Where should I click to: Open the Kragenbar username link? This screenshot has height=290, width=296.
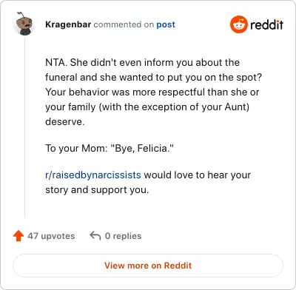click(68, 24)
